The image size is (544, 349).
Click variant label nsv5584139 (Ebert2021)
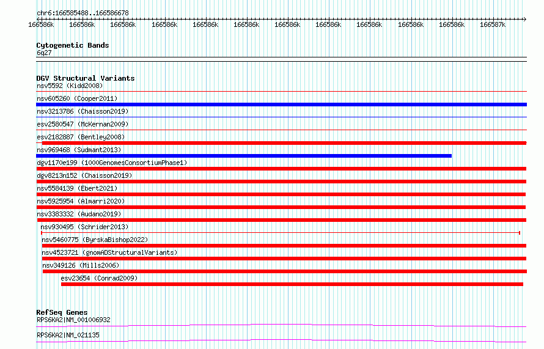pyautogui.click(x=77, y=188)
